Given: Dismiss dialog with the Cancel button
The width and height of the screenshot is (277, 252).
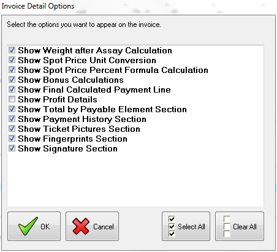Looking at the screenshot, I should tap(92, 226).
